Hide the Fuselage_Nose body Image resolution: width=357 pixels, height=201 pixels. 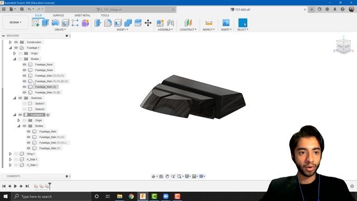click(25, 70)
